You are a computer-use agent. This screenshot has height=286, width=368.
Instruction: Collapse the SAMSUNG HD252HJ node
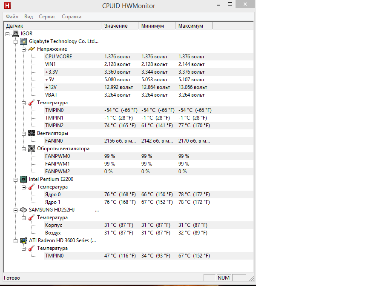(x=15, y=210)
